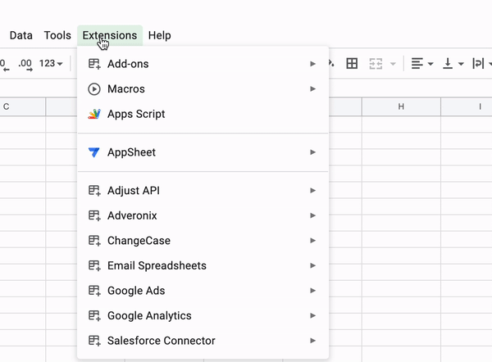The height and width of the screenshot is (362, 492).
Task: Expand the Add-ons submenu arrow
Action: click(x=312, y=64)
